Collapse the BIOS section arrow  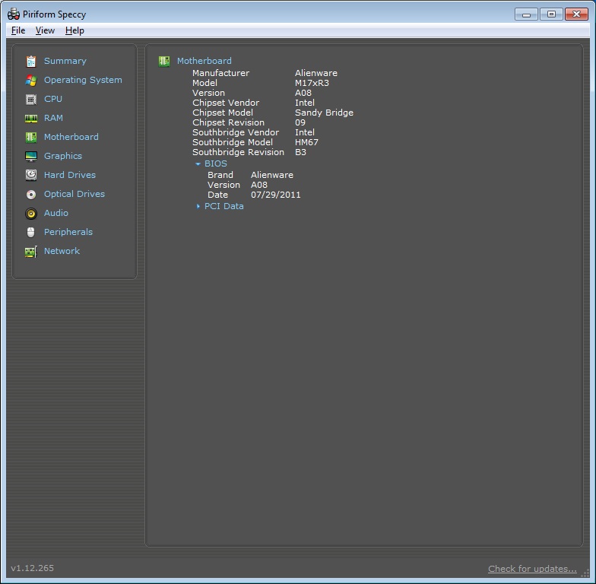198,164
